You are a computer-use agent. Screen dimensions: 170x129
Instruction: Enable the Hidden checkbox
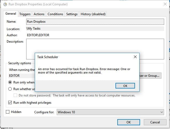tap(8, 112)
